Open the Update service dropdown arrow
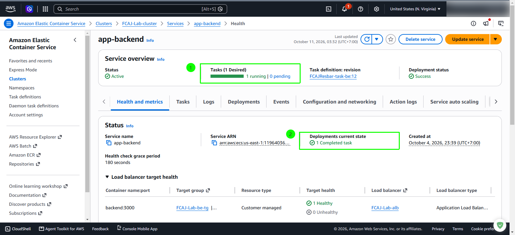 [496, 39]
